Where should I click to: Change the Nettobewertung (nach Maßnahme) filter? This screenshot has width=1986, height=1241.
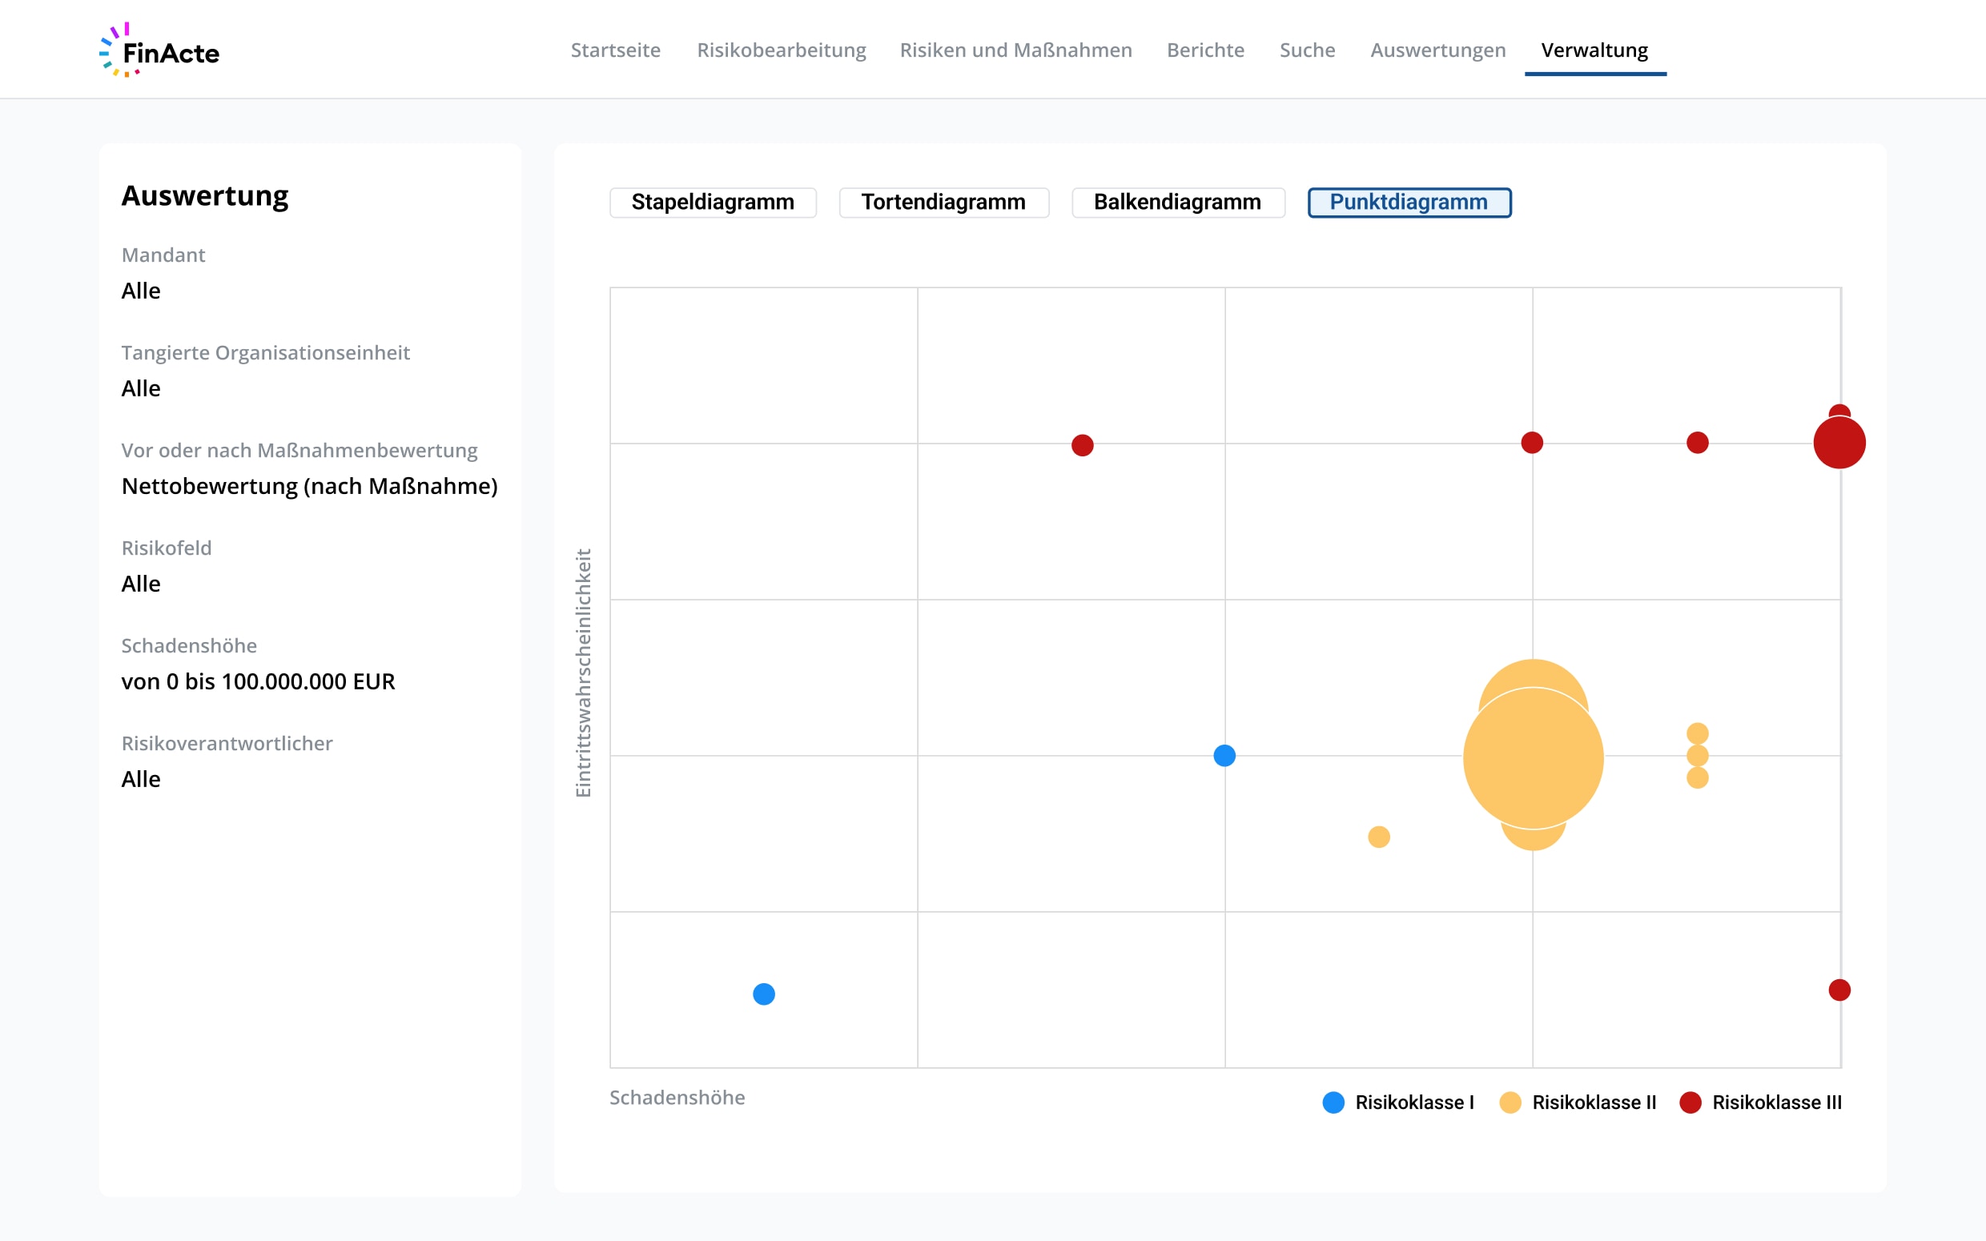(309, 486)
